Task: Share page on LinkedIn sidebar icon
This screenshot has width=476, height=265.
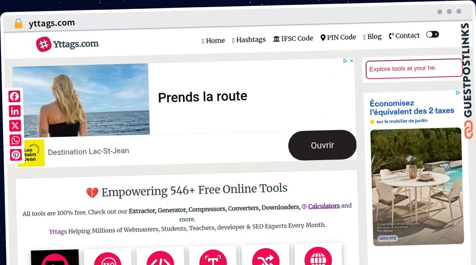Action: [x=15, y=111]
